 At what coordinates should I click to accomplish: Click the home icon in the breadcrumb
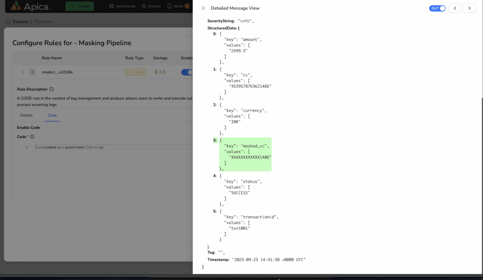8,21
